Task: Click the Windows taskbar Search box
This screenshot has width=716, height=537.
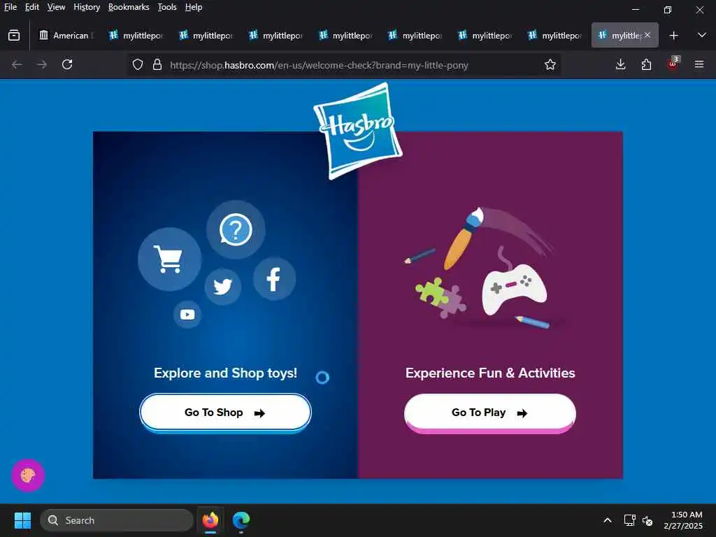Action: (x=117, y=520)
